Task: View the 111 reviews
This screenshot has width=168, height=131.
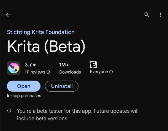Action: click(35, 72)
